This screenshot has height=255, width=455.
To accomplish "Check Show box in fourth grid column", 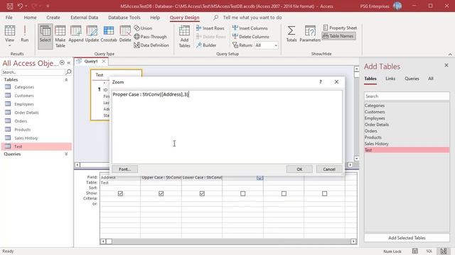I will 243,193.
